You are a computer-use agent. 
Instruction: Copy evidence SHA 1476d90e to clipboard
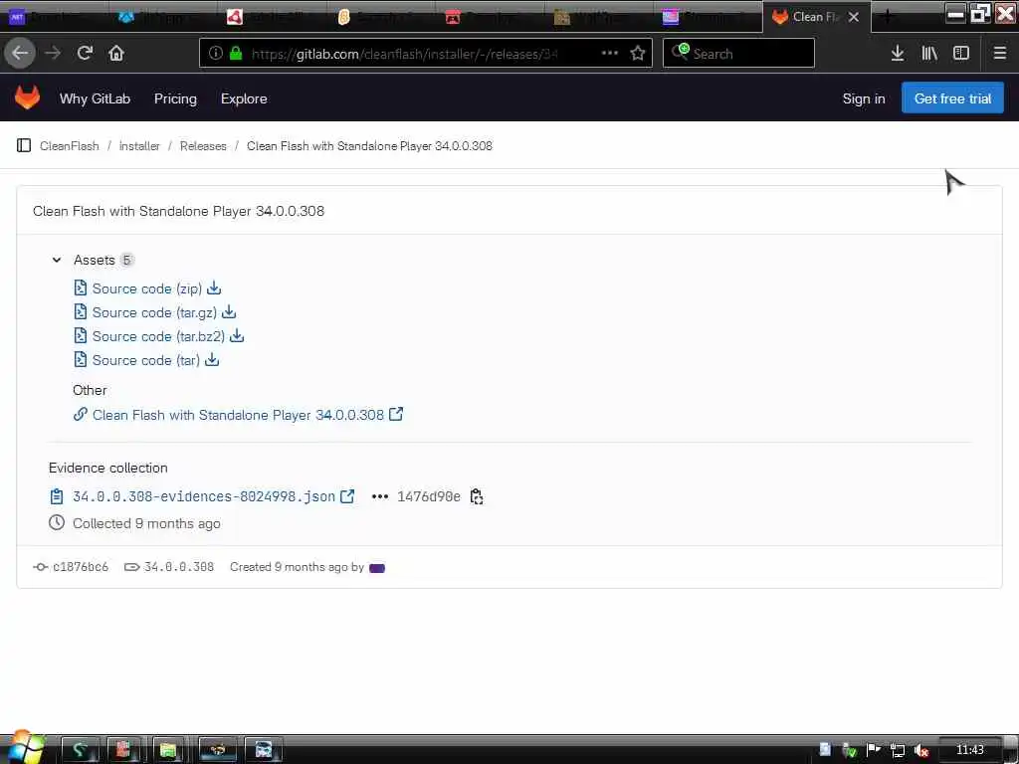[477, 497]
